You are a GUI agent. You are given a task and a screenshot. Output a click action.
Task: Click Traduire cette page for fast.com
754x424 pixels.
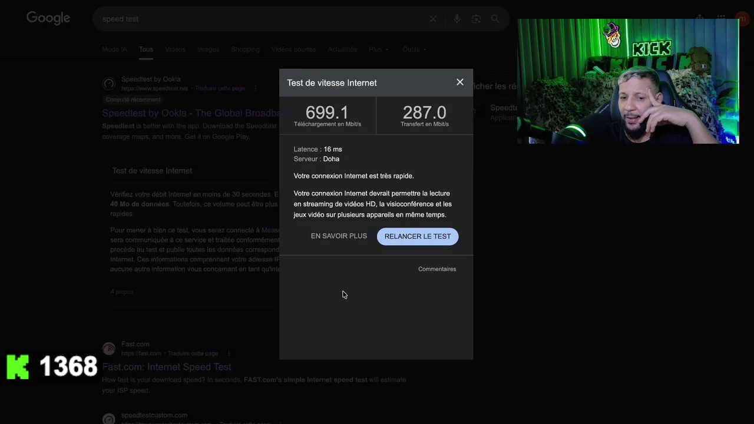point(193,353)
